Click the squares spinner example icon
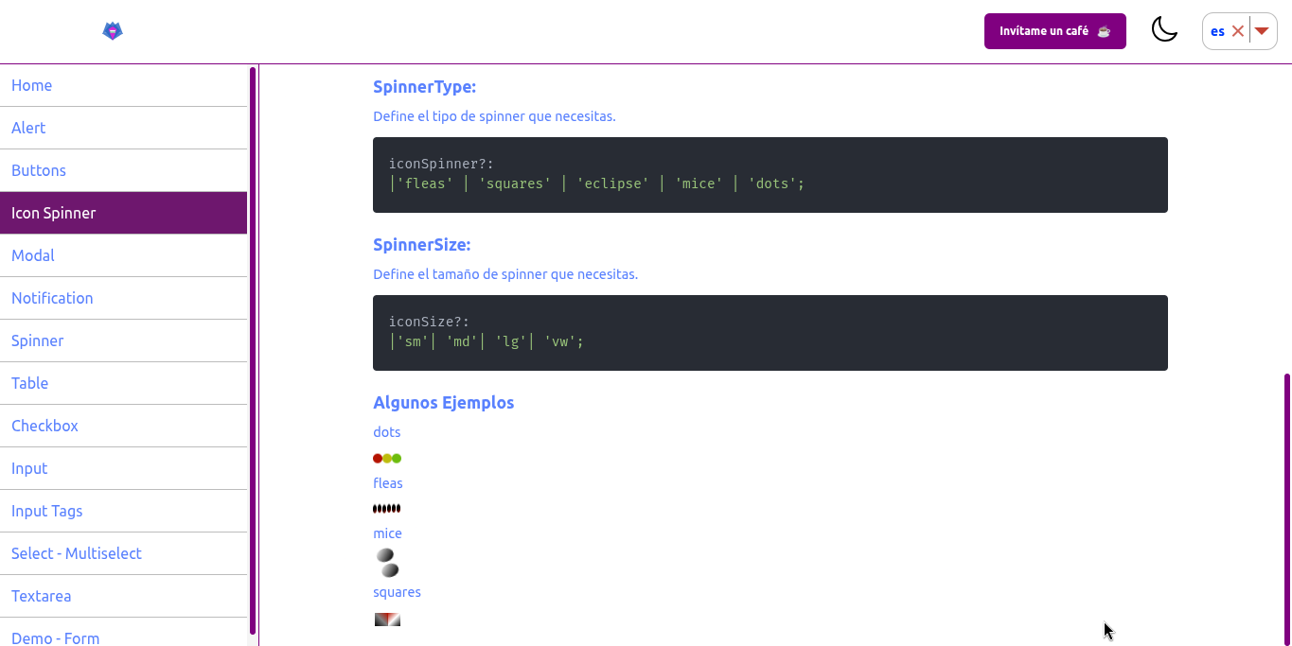Screen dimensions: 1292x646 click(387, 620)
